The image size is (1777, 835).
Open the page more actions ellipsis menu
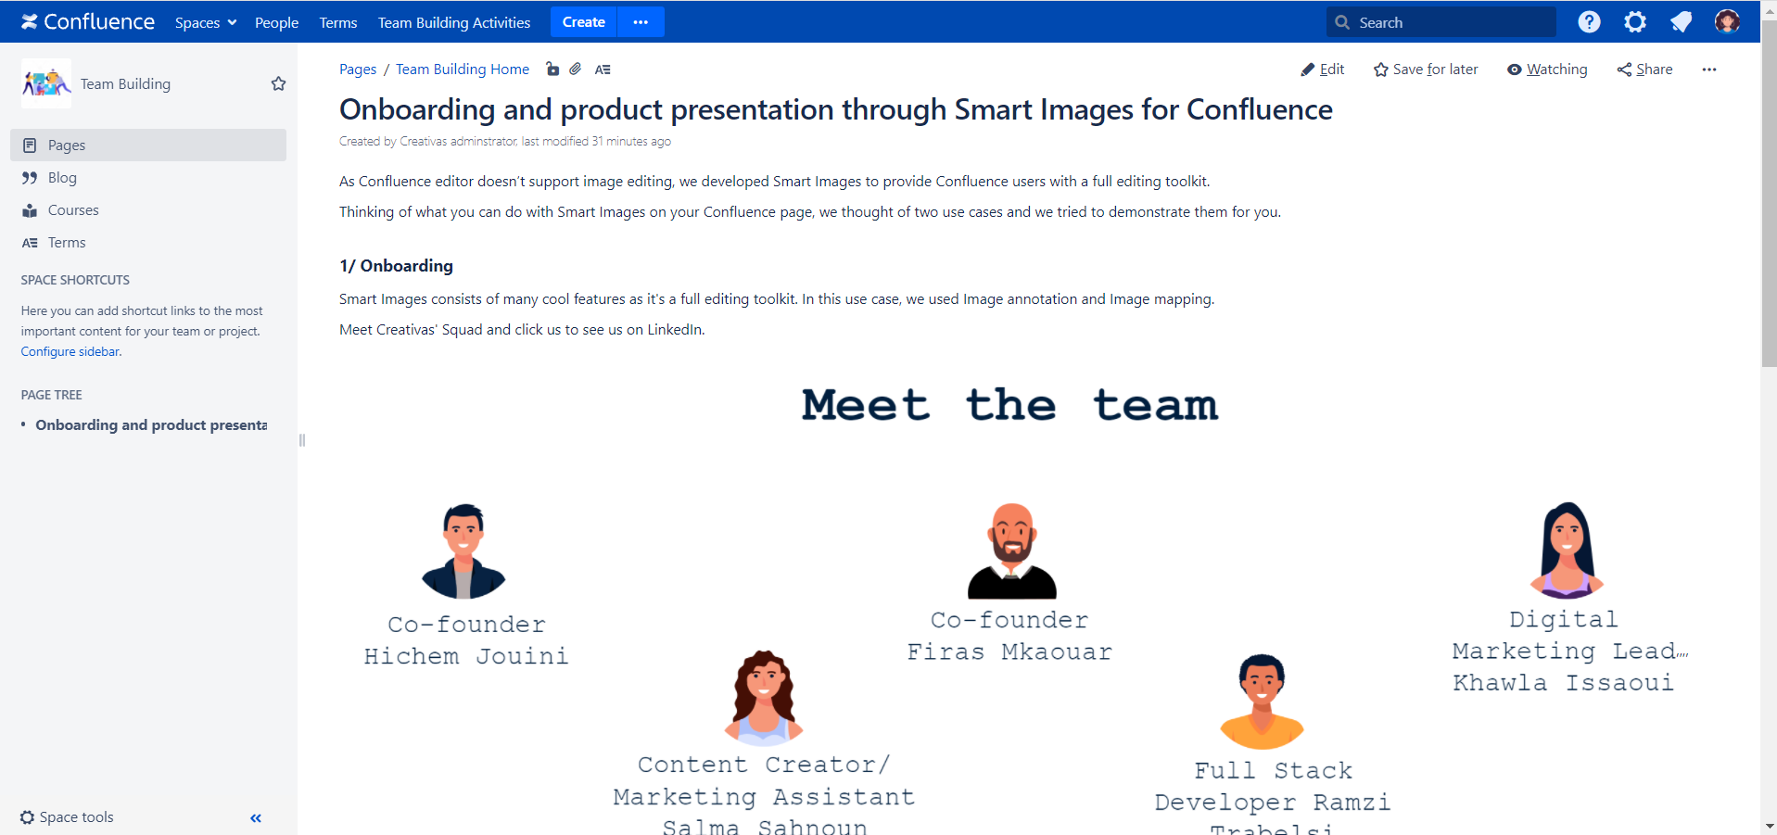(x=1709, y=70)
